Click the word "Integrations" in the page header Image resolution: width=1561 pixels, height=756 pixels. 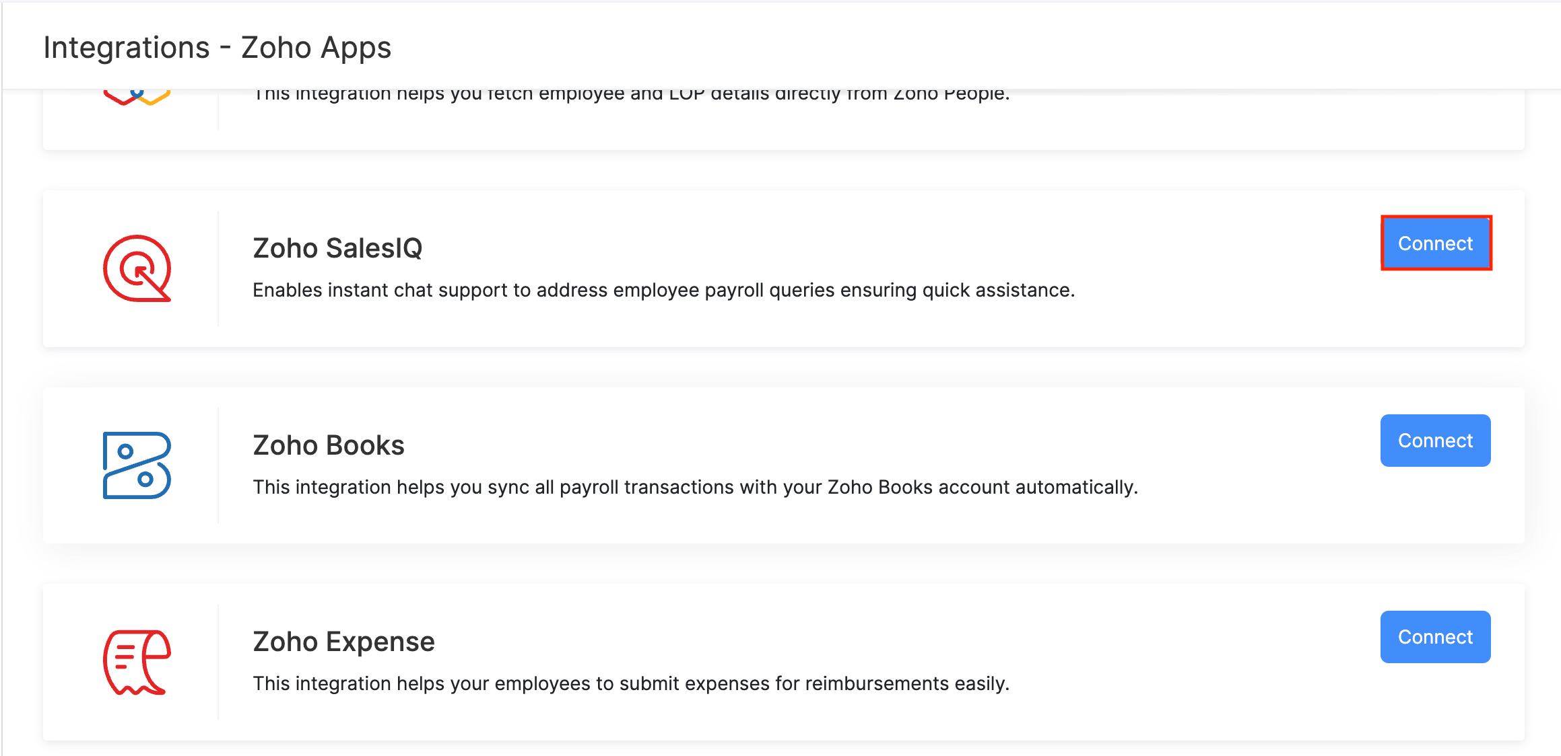(x=127, y=48)
